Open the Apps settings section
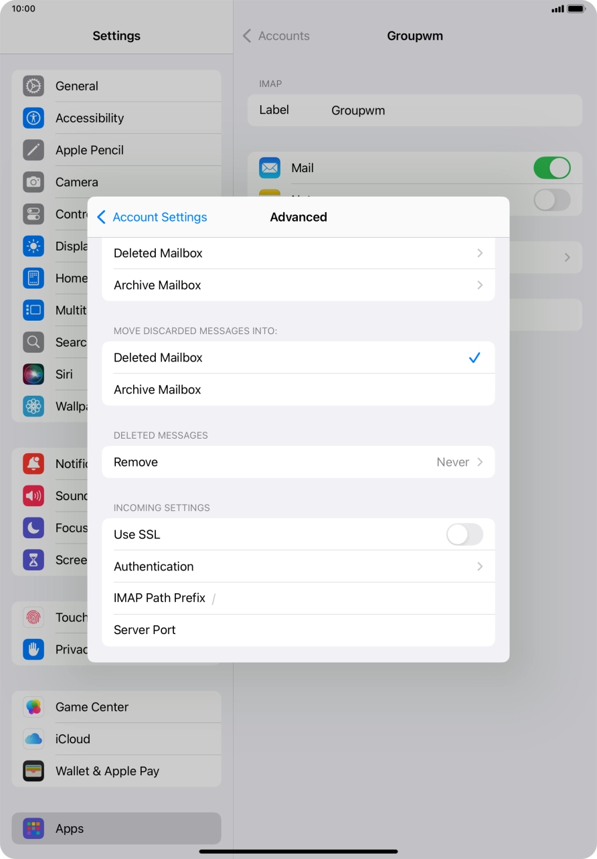The image size is (597, 859). pyautogui.click(x=116, y=828)
